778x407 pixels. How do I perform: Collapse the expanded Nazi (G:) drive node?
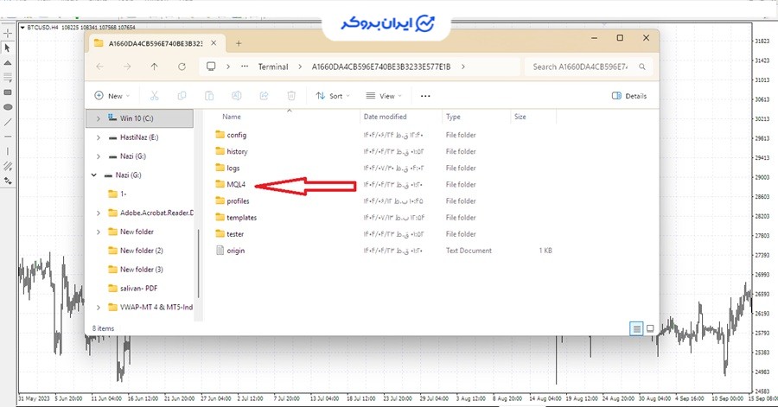pyautogui.click(x=94, y=175)
